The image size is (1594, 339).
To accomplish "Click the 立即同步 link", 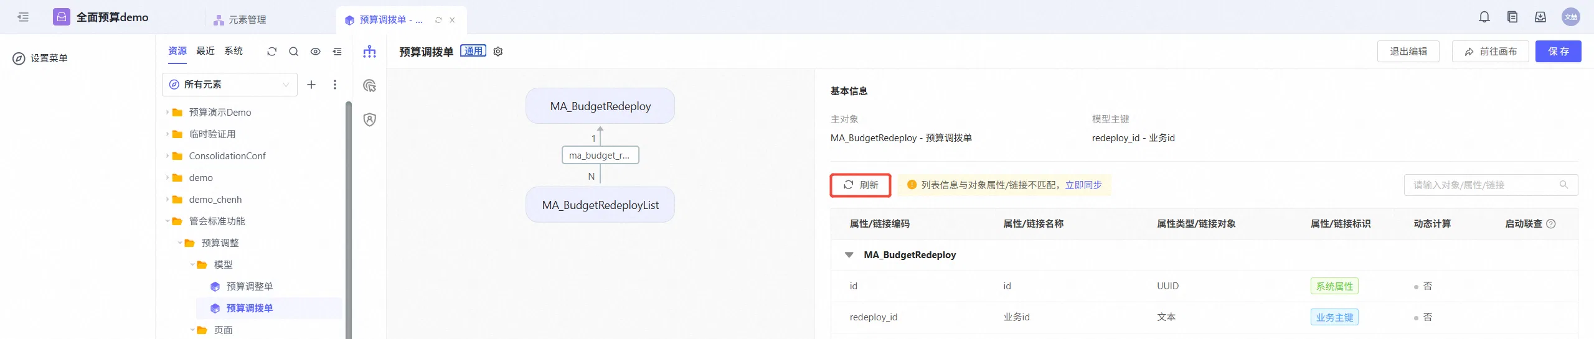I will [x=1083, y=185].
